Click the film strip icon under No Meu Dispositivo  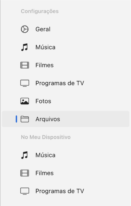pos(24,173)
